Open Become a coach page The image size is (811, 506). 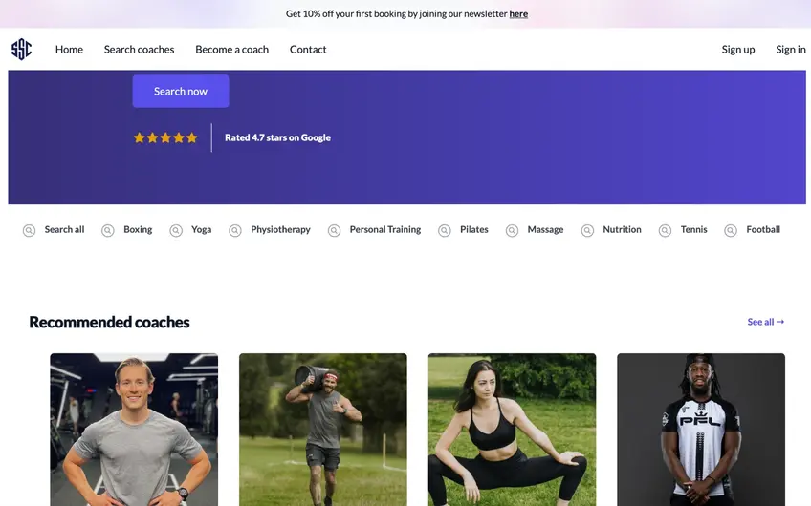[231, 49]
